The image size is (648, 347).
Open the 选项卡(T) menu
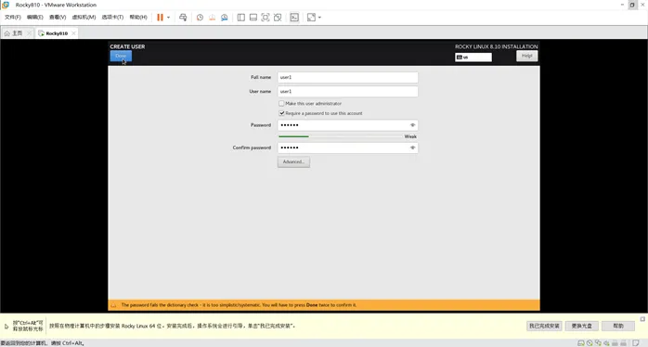112,17
